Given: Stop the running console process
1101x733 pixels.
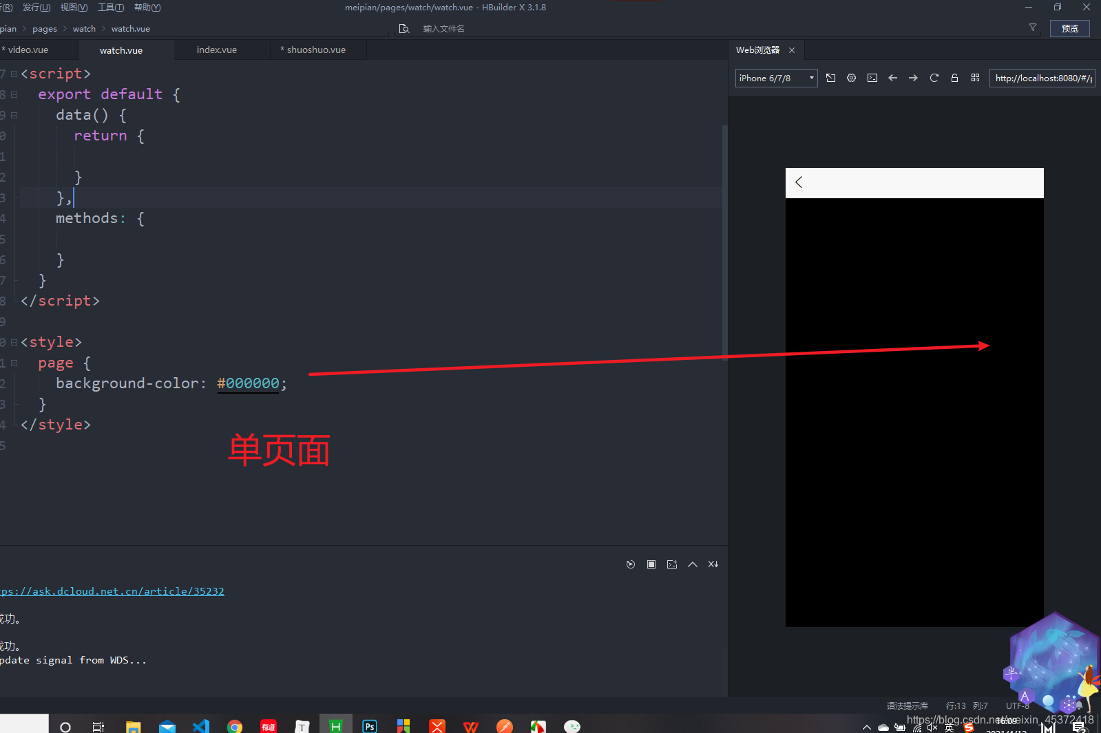Looking at the screenshot, I should (651, 564).
